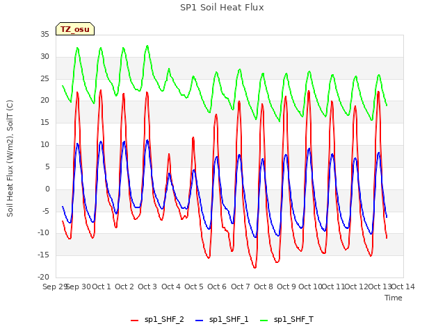Click the Oct 3 x-axis tick label
This screenshot has height=333, width=445.
147,287
